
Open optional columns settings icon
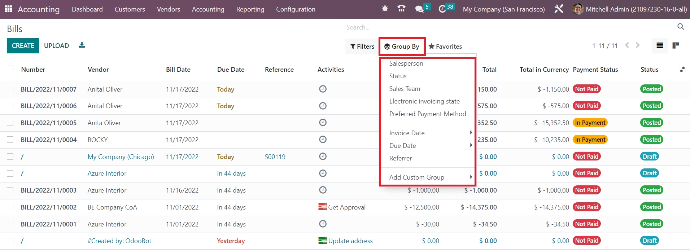click(x=682, y=70)
